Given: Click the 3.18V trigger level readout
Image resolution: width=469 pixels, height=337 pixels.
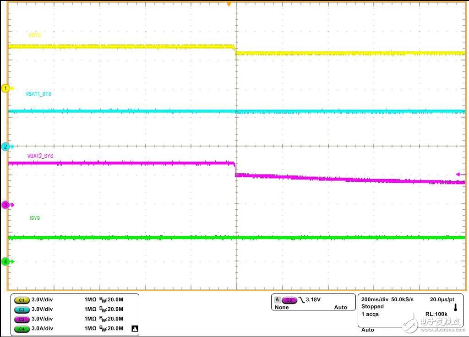Looking at the screenshot, I should coord(313,299).
